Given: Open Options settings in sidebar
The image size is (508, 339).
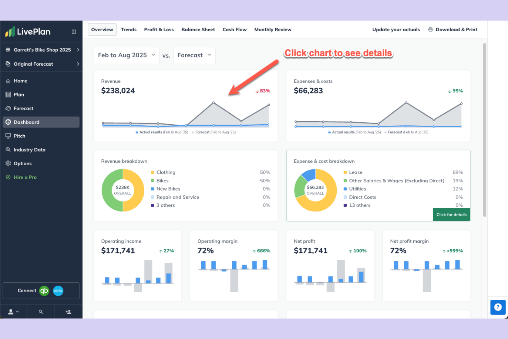Looking at the screenshot, I should click(23, 163).
